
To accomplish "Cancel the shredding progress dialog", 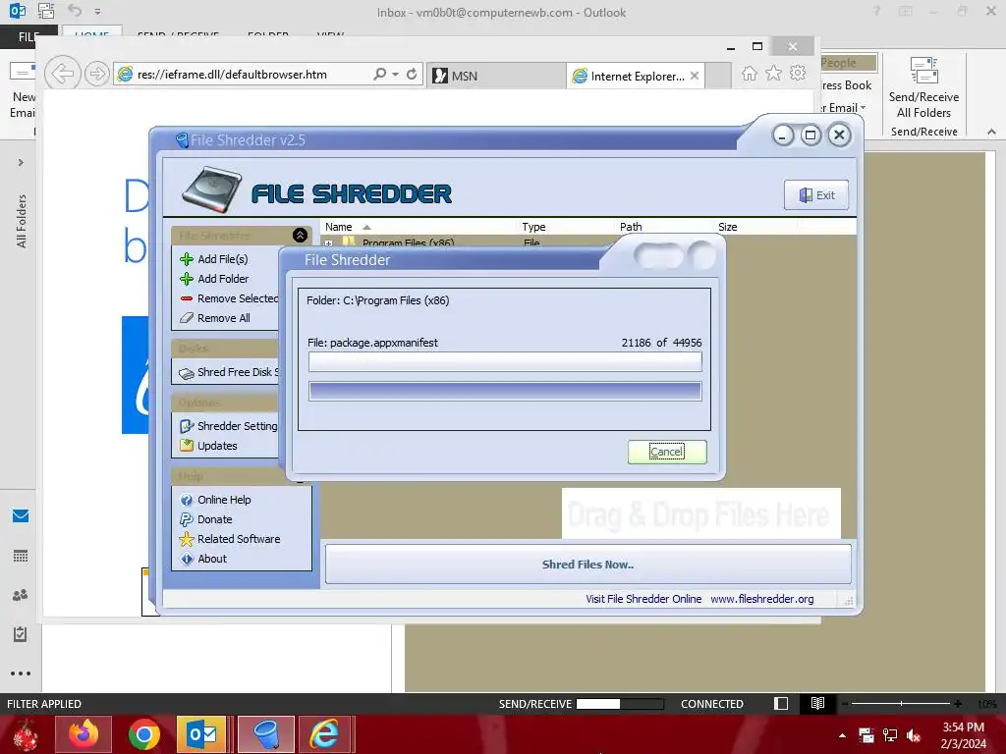I will click(667, 452).
